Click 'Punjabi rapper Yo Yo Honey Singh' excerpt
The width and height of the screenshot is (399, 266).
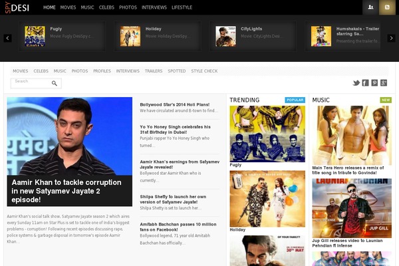(x=174, y=142)
